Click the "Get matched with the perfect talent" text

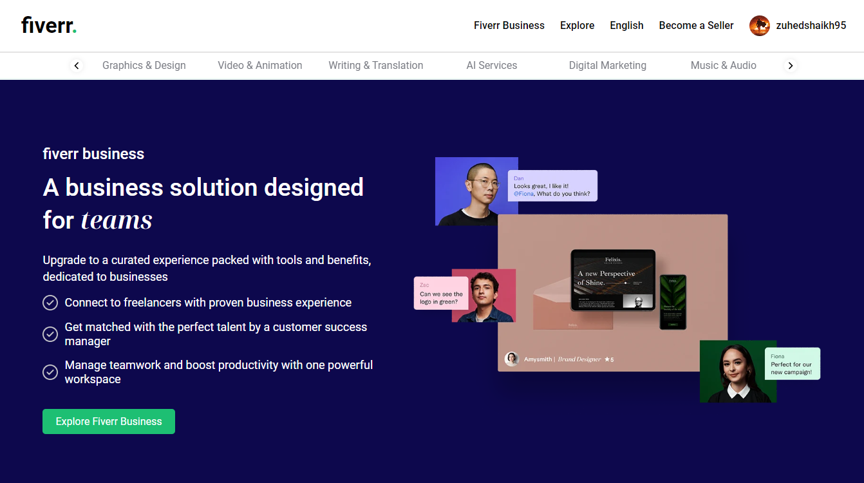[216, 334]
